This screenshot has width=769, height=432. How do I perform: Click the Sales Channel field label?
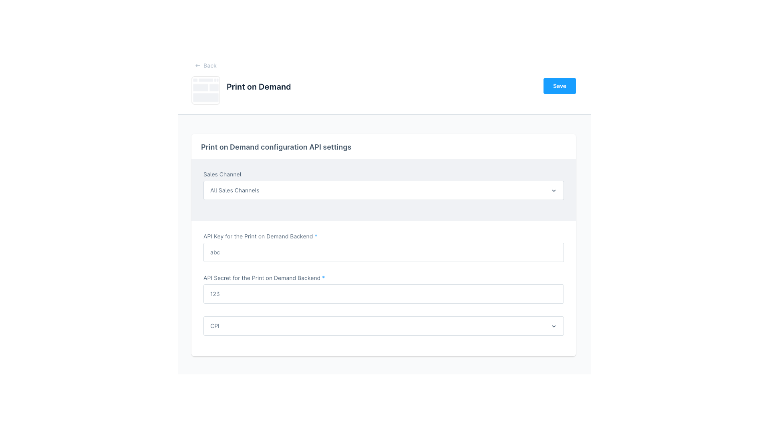click(x=222, y=174)
